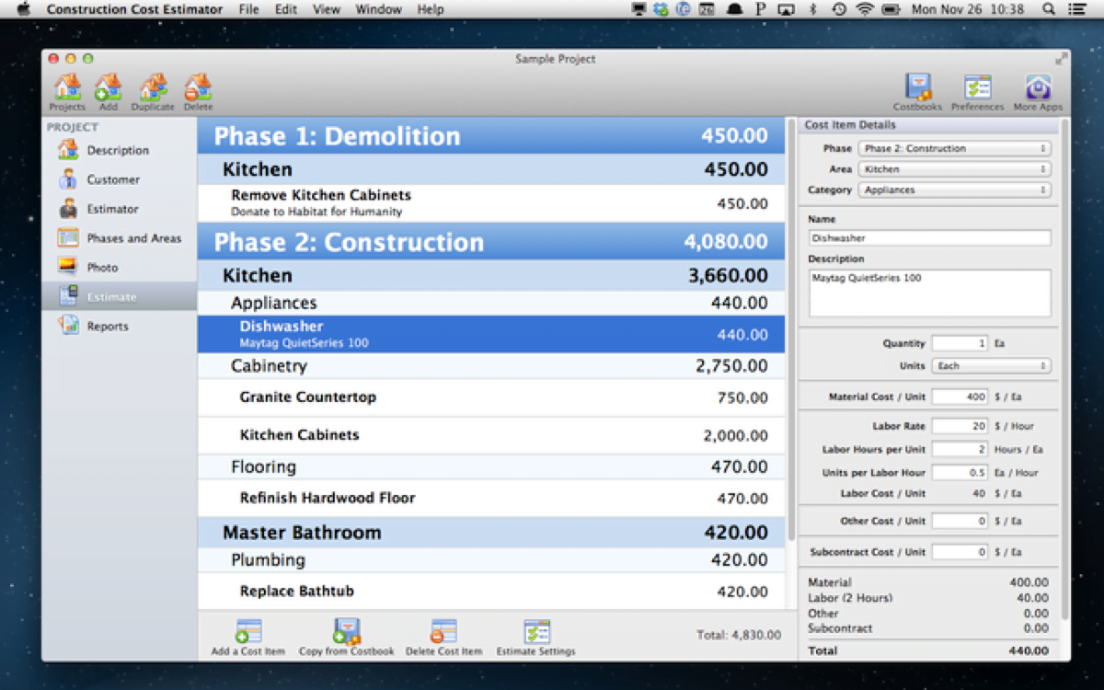Open the Phase dropdown
This screenshot has width=1104, height=690.
point(954,148)
